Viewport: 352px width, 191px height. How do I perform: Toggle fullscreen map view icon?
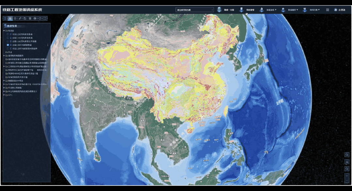point(45,18)
